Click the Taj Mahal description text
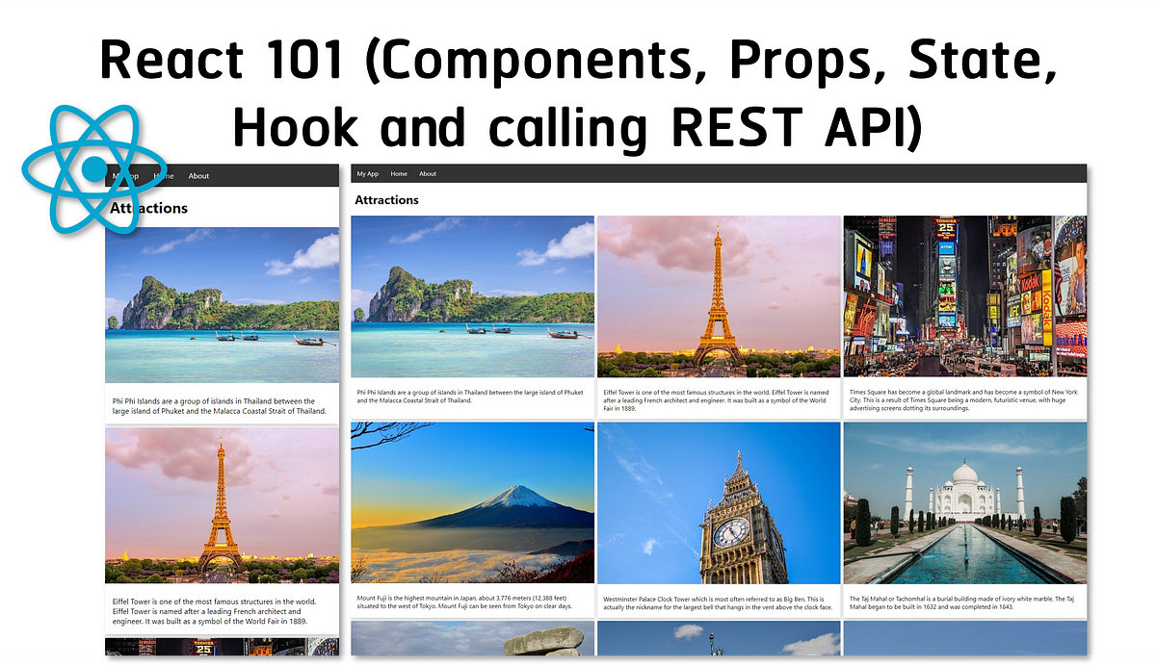This screenshot has height=666, width=1156. click(x=964, y=602)
